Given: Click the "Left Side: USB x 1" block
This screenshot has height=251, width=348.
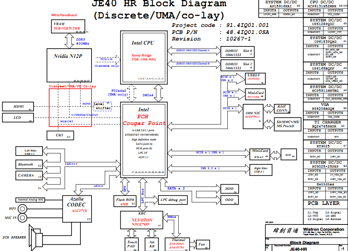Looking at the screenshot, I should (29, 151).
